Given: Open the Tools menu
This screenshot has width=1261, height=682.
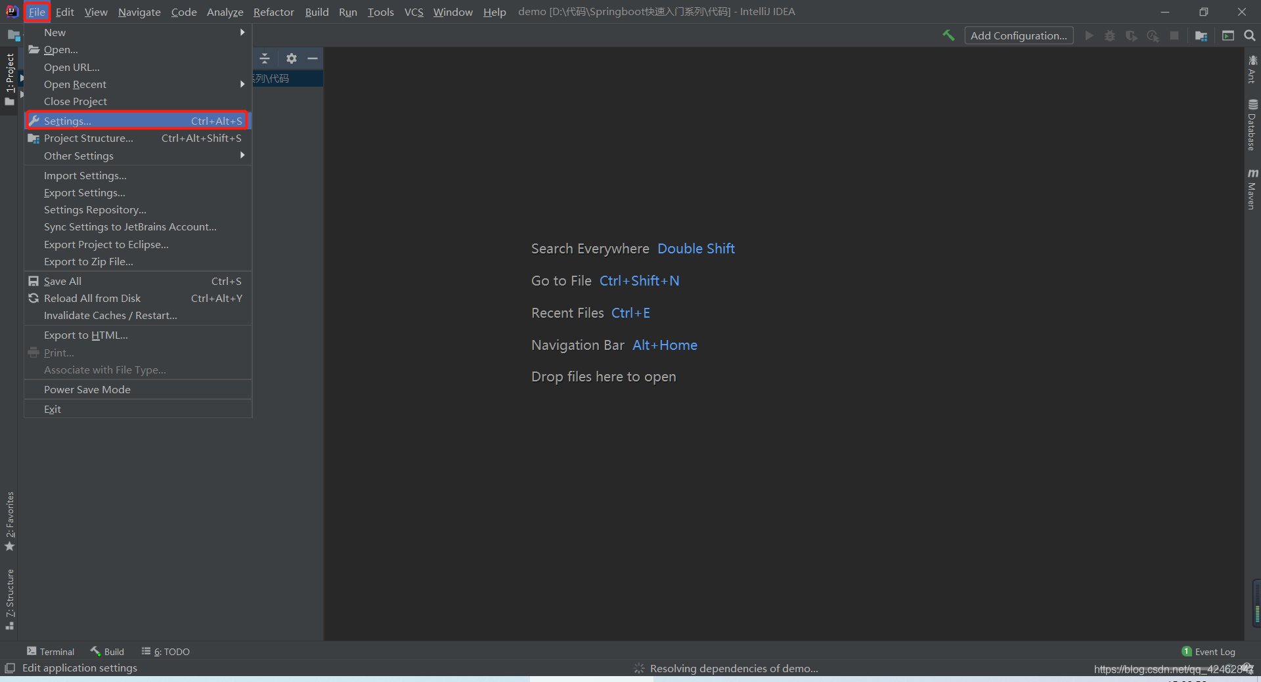Looking at the screenshot, I should click(x=380, y=12).
